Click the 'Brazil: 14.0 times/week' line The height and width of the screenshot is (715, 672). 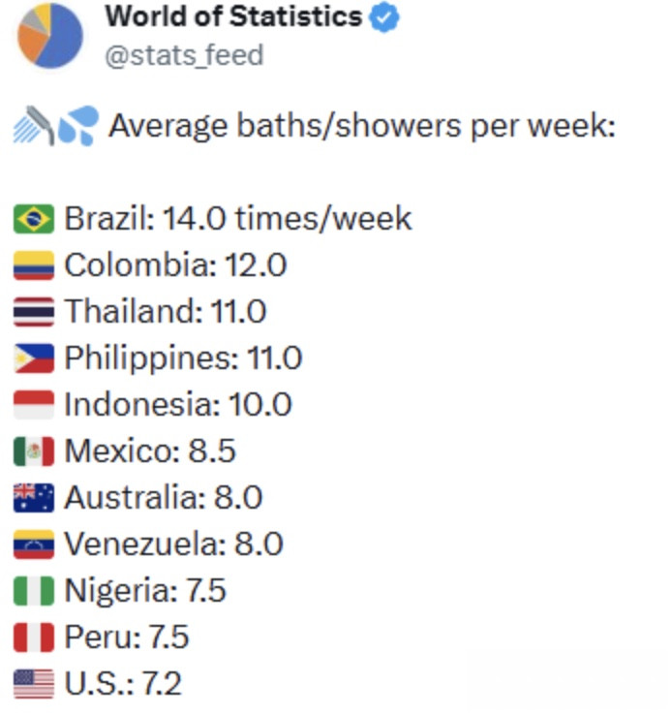click(238, 219)
